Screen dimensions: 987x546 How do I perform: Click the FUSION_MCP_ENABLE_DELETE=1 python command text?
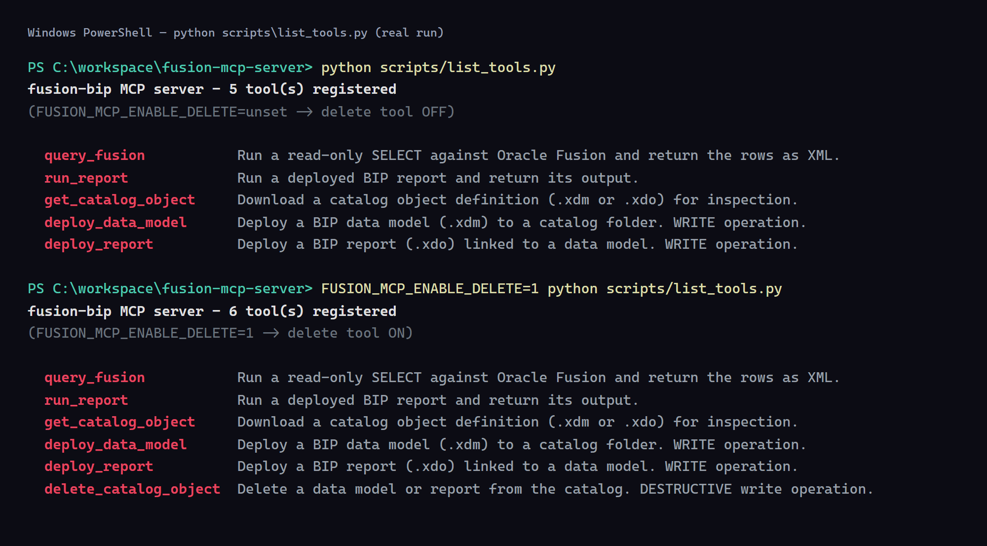(x=551, y=289)
